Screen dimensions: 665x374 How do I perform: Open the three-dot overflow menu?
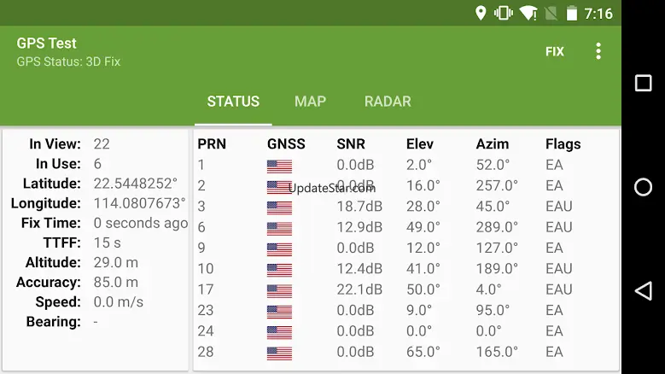(598, 51)
